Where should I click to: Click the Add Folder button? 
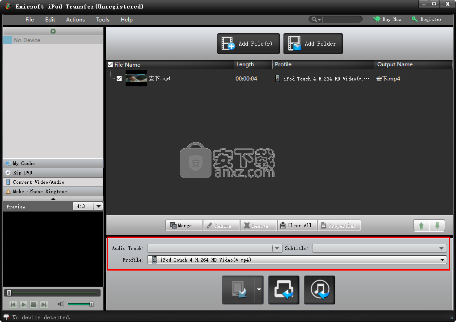click(313, 44)
